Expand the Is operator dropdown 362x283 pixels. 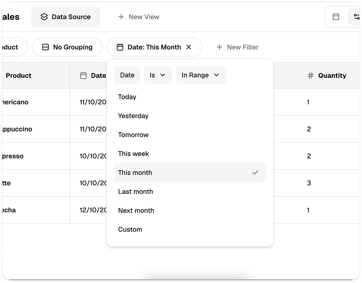click(x=158, y=75)
